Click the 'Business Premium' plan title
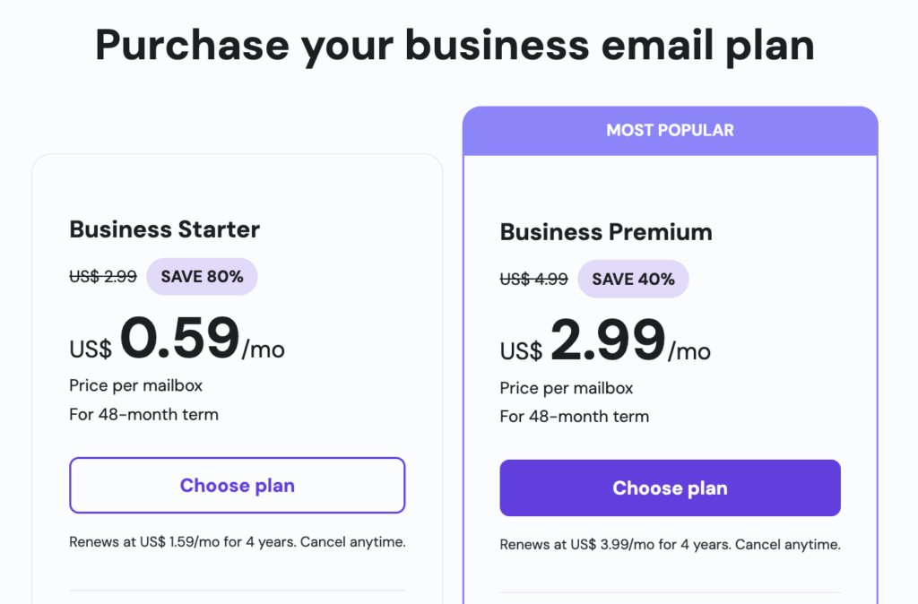Screen dimensions: 918x604 pyautogui.click(x=605, y=231)
